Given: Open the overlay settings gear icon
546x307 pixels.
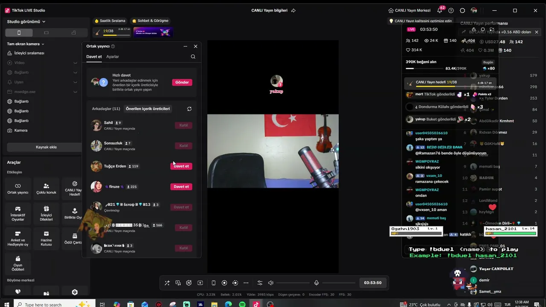Looking at the screenshot, I should click(483, 29).
